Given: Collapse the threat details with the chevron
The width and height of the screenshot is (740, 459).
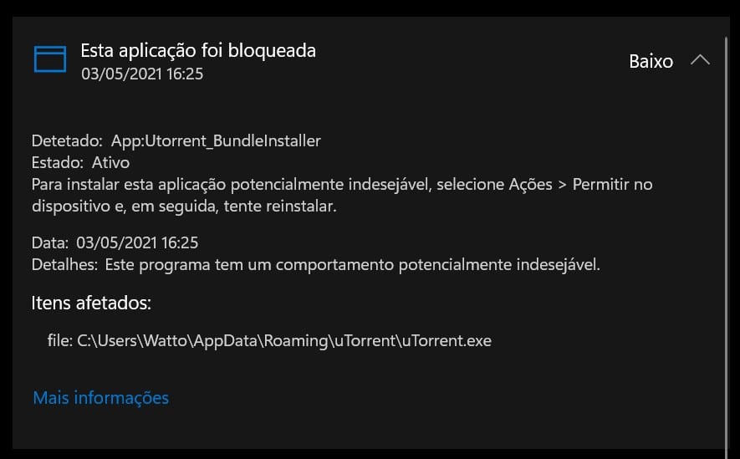Looking at the screenshot, I should pos(700,60).
